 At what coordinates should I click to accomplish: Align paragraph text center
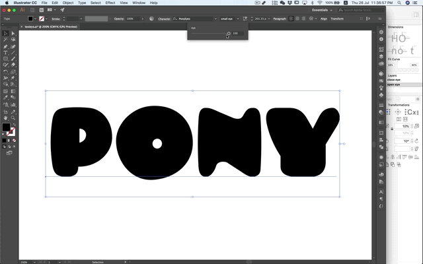click(297, 18)
